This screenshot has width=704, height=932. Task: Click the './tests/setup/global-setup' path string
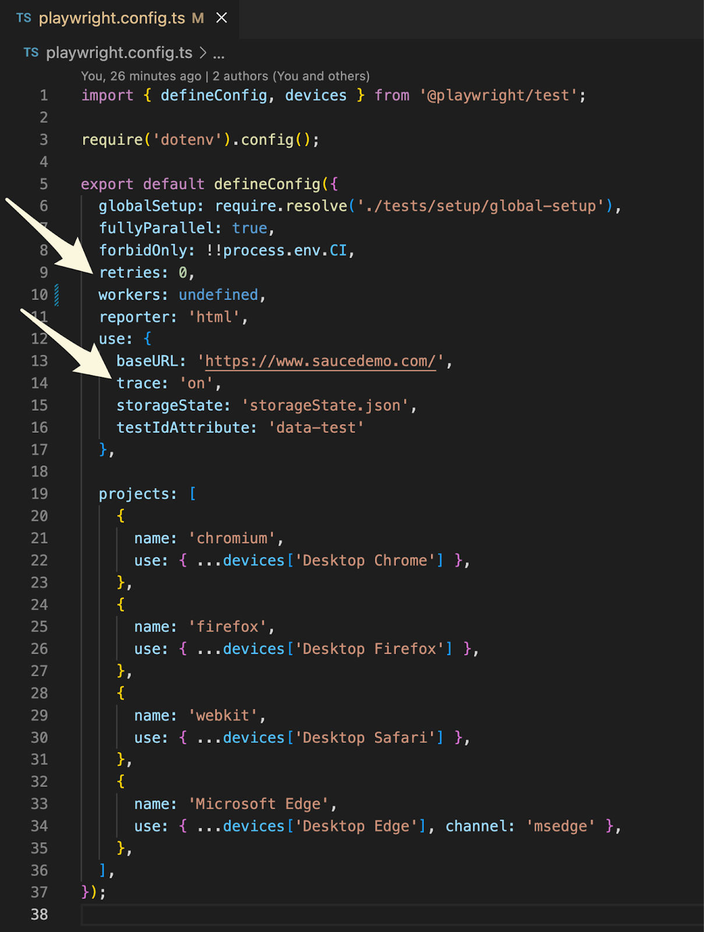pyautogui.click(x=480, y=206)
